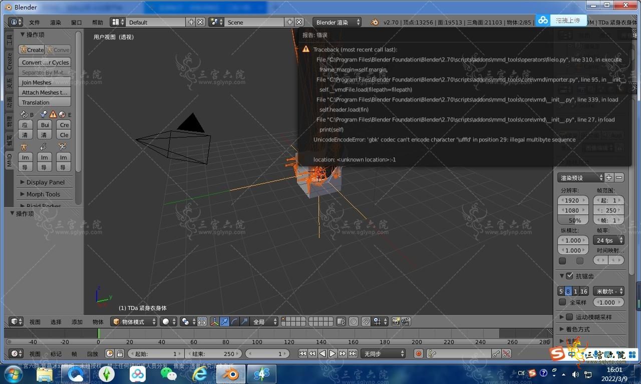Add a new screen layout with plus
The height and width of the screenshot is (384, 641).
191,22
